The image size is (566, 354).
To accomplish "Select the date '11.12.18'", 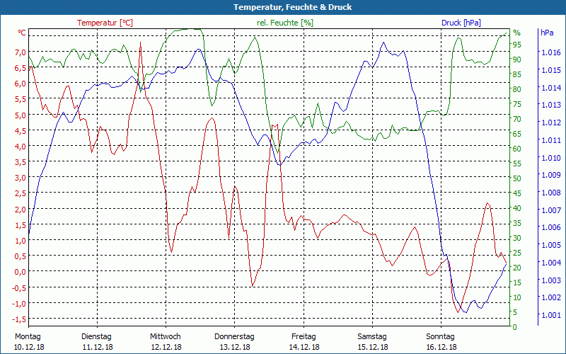I will tap(98, 347).
